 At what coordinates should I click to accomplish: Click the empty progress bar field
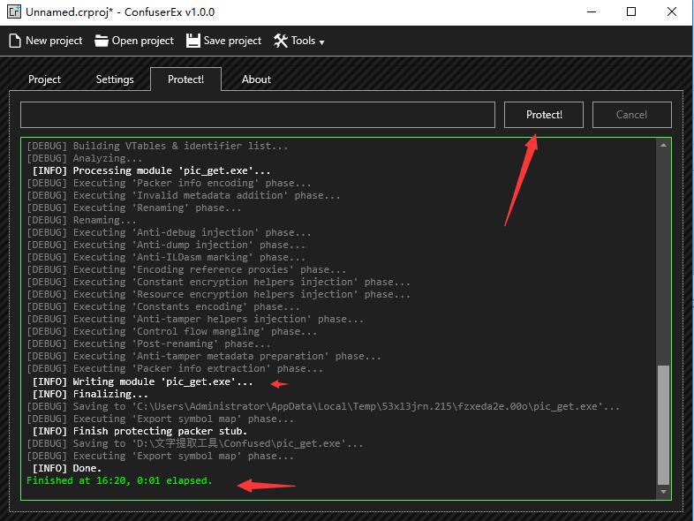click(x=257, y=115)
